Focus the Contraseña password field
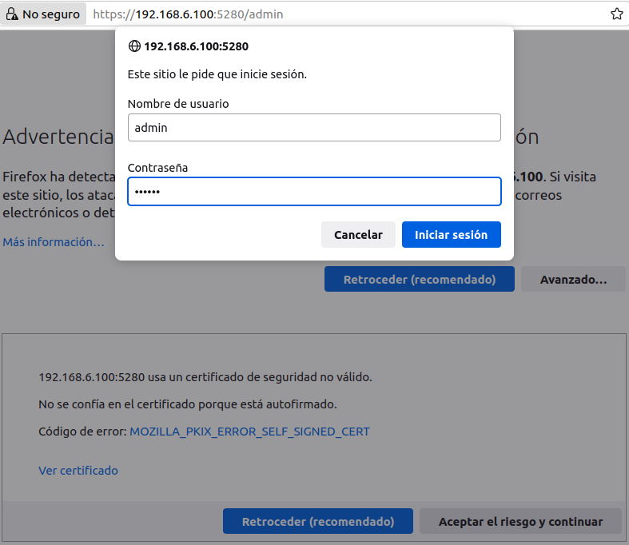This screenshot has height=545, width=629. click(x=314, y=192)
